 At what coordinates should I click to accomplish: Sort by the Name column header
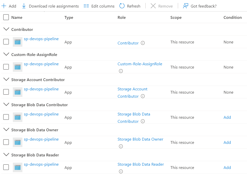click(x=17, y=17)
